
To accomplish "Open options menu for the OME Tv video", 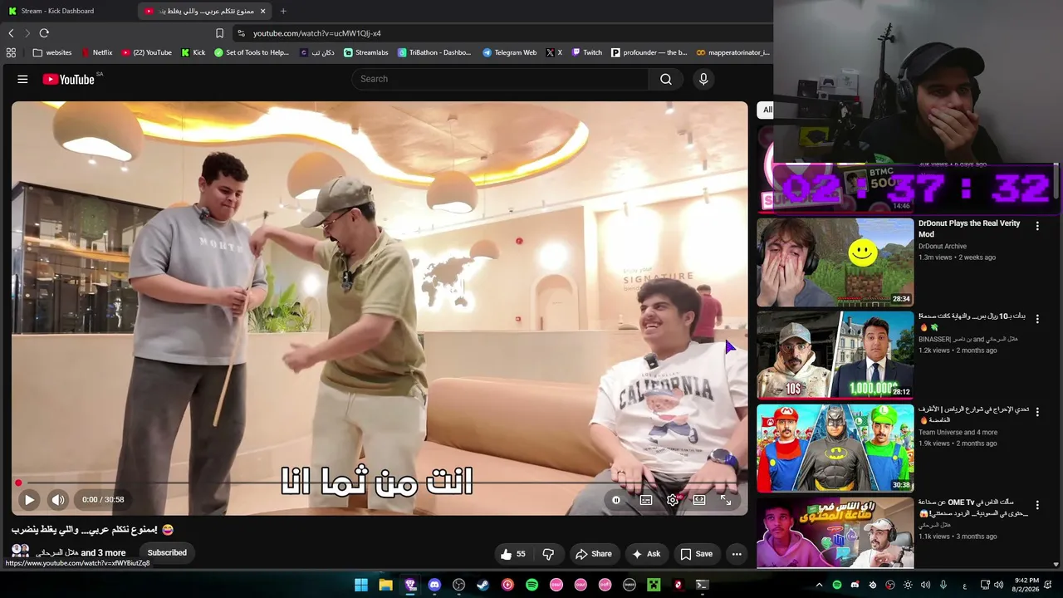I will [1037, 505].
